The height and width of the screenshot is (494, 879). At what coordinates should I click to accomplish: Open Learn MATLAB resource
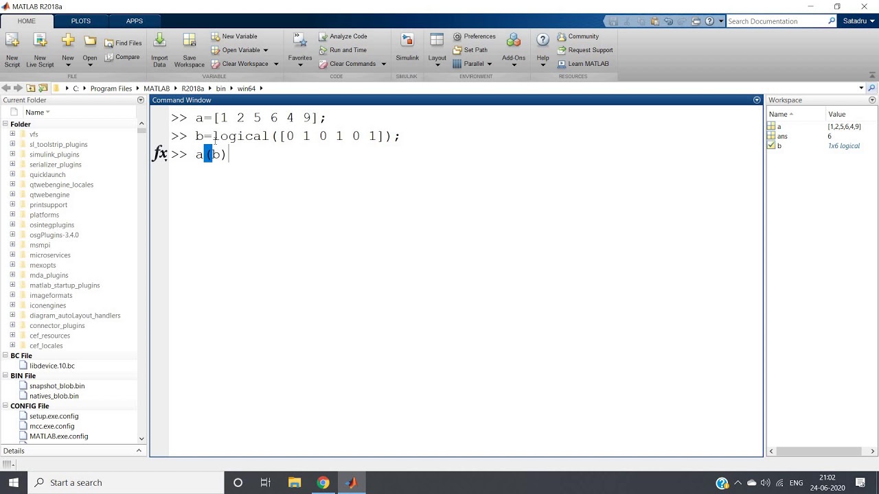(x=582, y=64)
